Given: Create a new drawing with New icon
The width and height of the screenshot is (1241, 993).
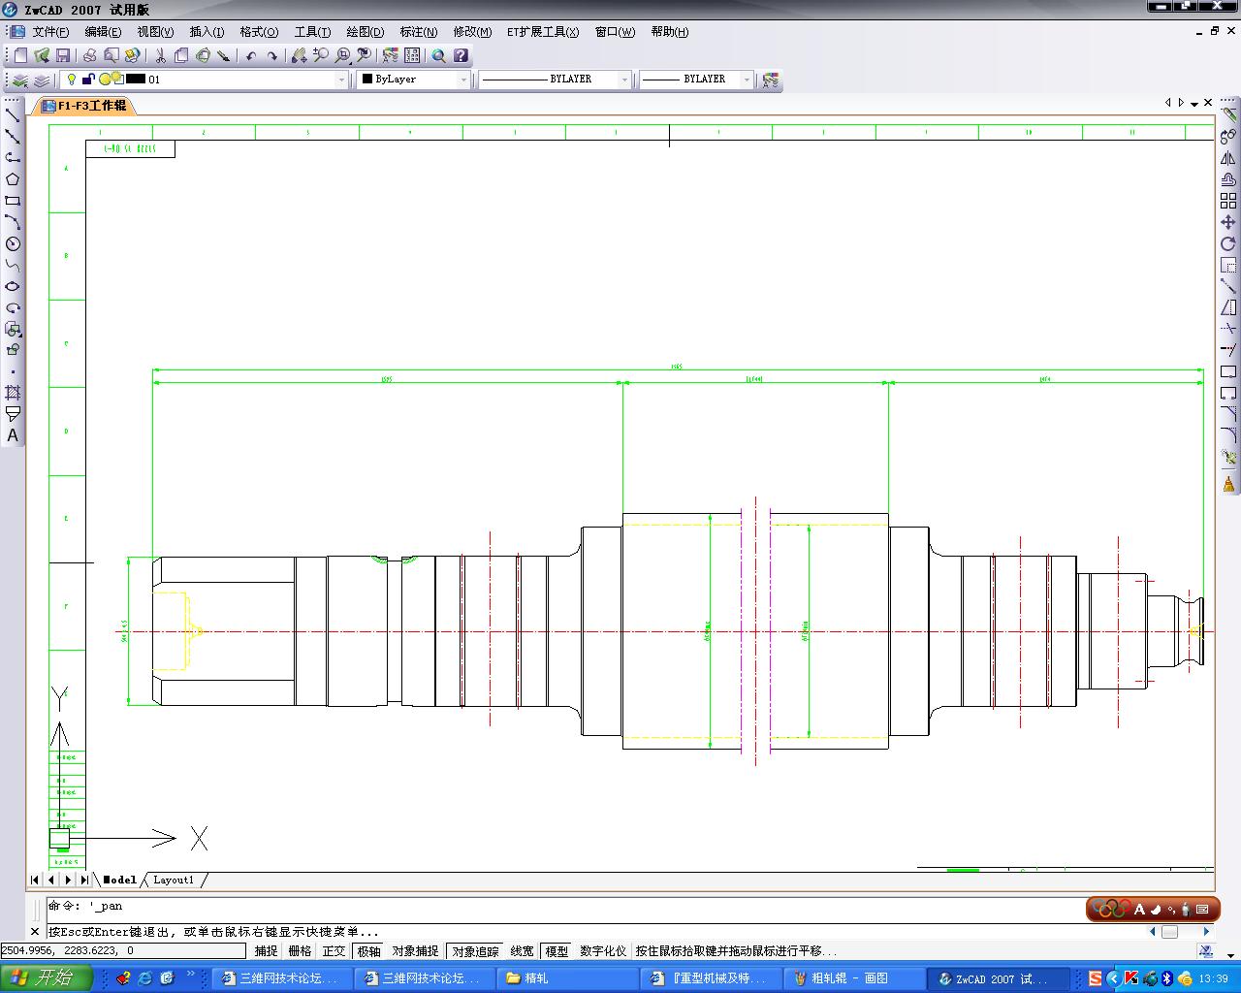Looking at the screenshot, I should pos(20,55).
